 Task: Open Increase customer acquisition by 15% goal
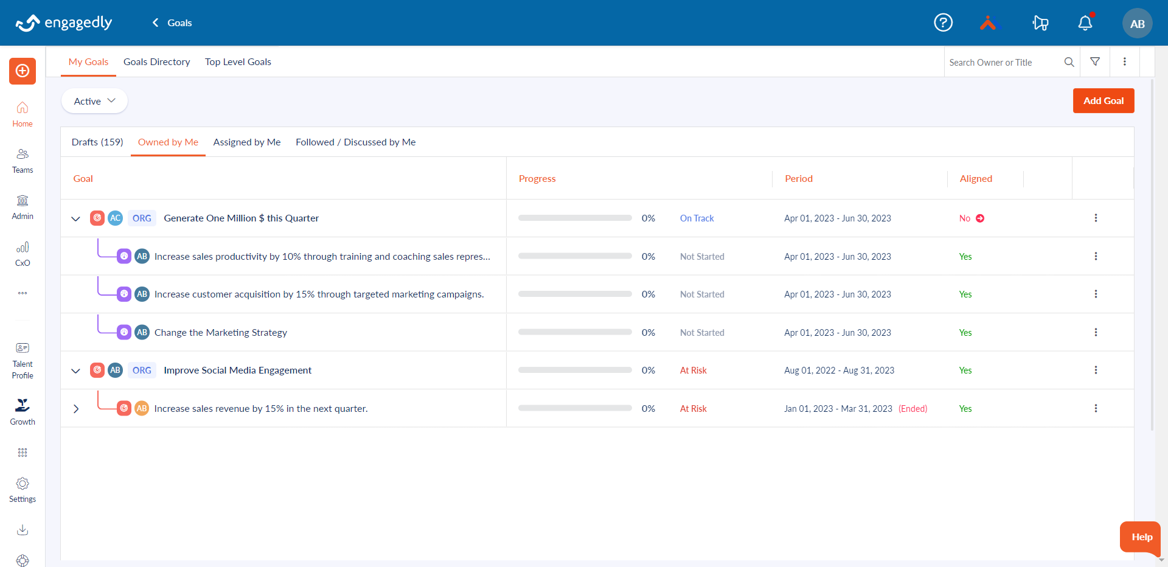(319, 294)
